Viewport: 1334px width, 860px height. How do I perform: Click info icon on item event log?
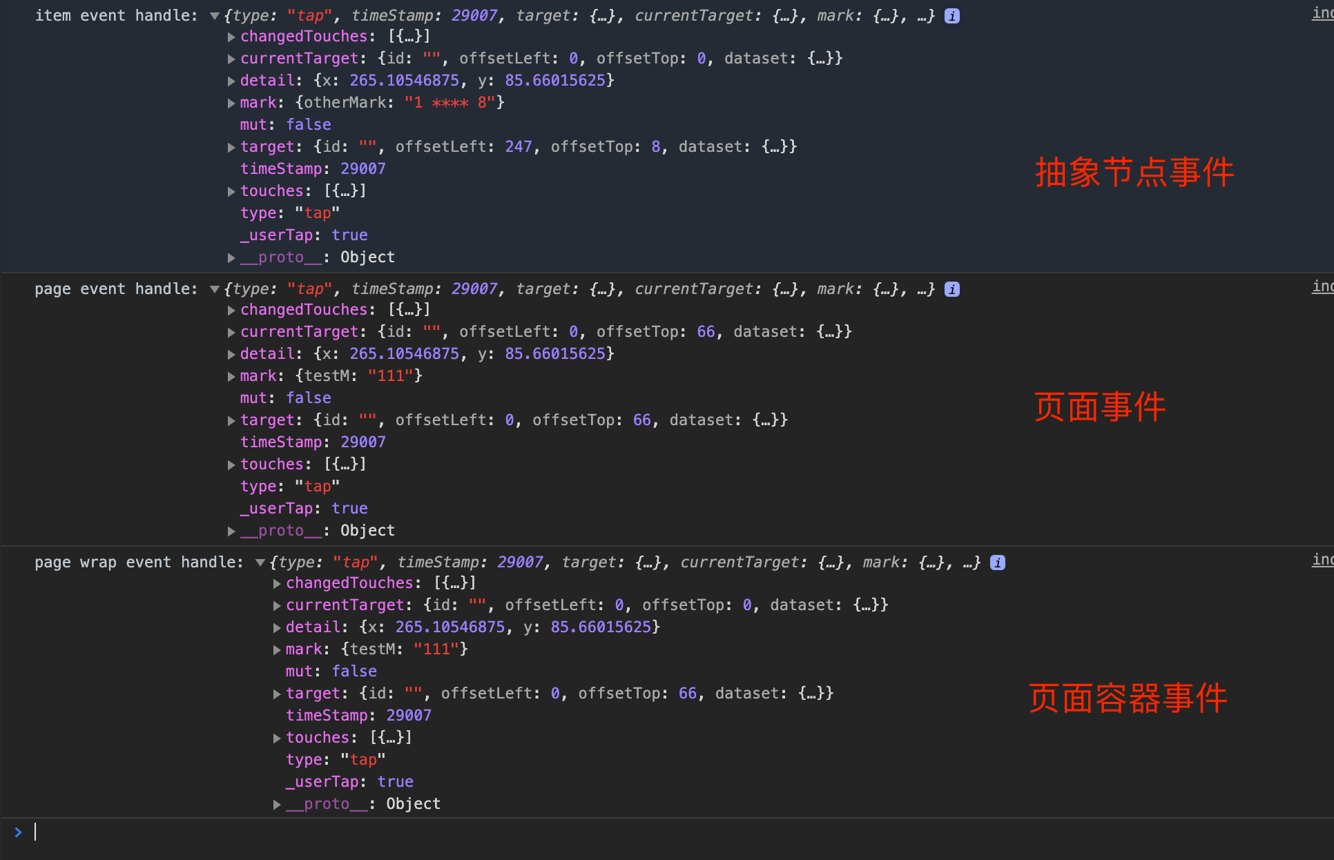pos(951,16)
